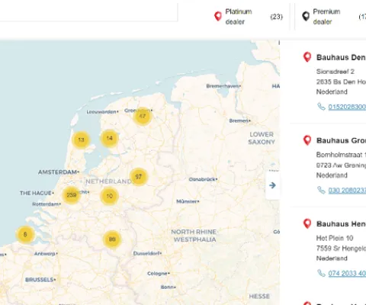Click the HESSE region label
366x305 pixels.
click(x=259, y=297)
